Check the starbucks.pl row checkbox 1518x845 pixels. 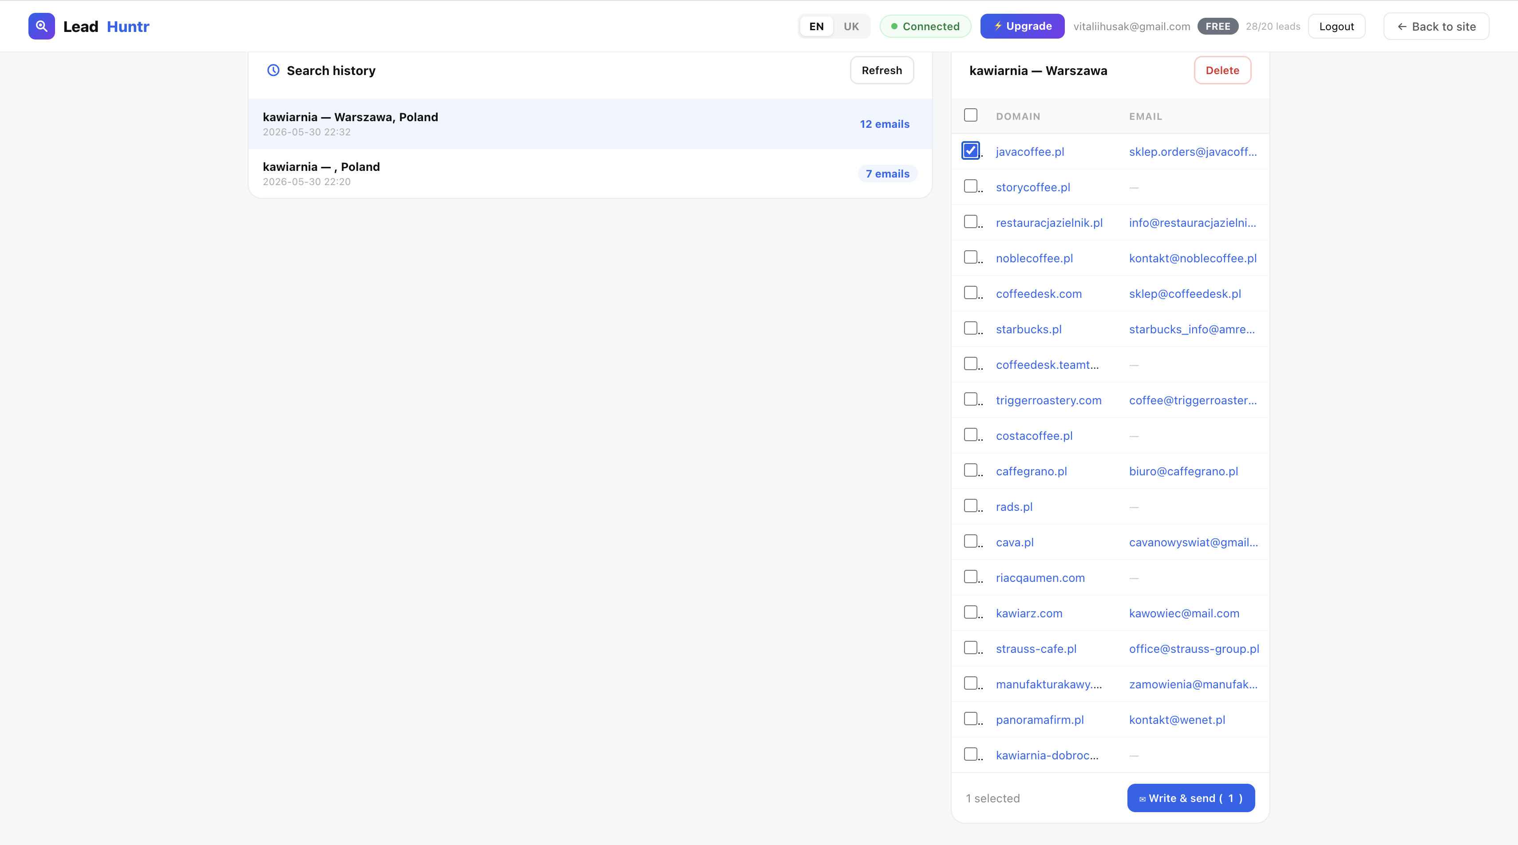click(x=971, y=328)
